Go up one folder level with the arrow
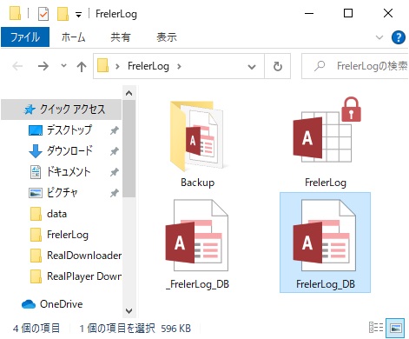The width and height of the screenshot is (409, 339). click(82, 67)
